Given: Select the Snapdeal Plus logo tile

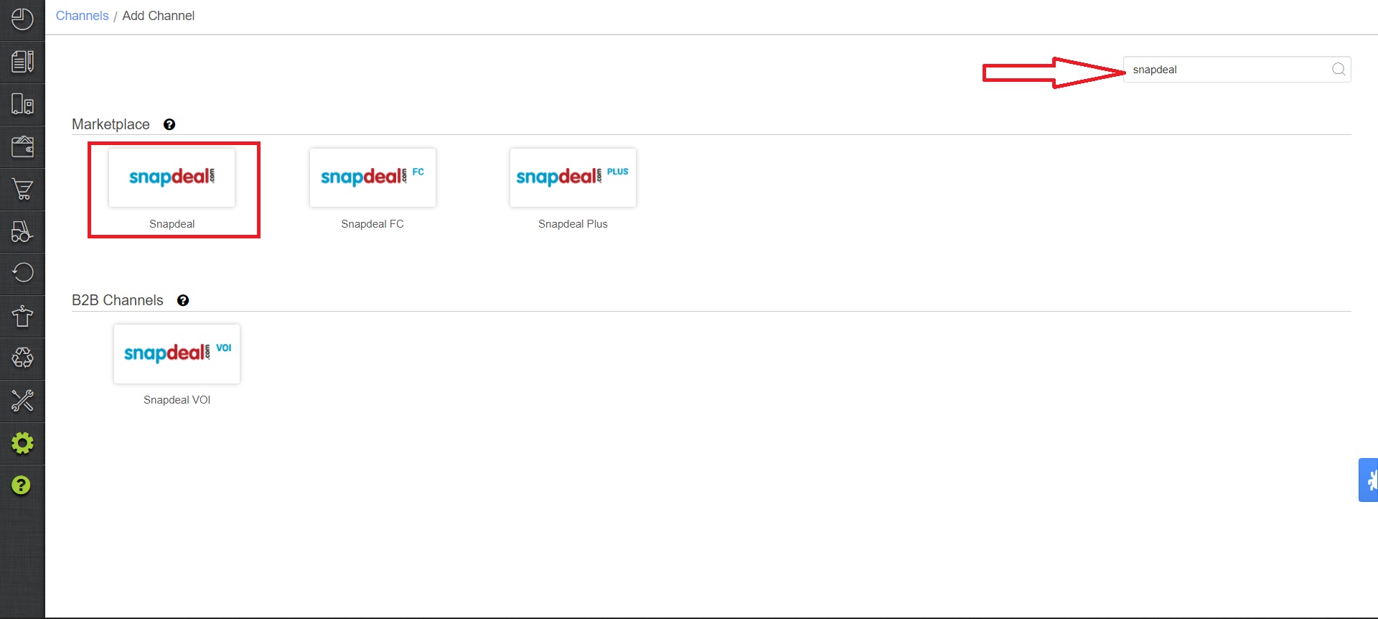Looking at the screenshot, I should tap(573, 177).
